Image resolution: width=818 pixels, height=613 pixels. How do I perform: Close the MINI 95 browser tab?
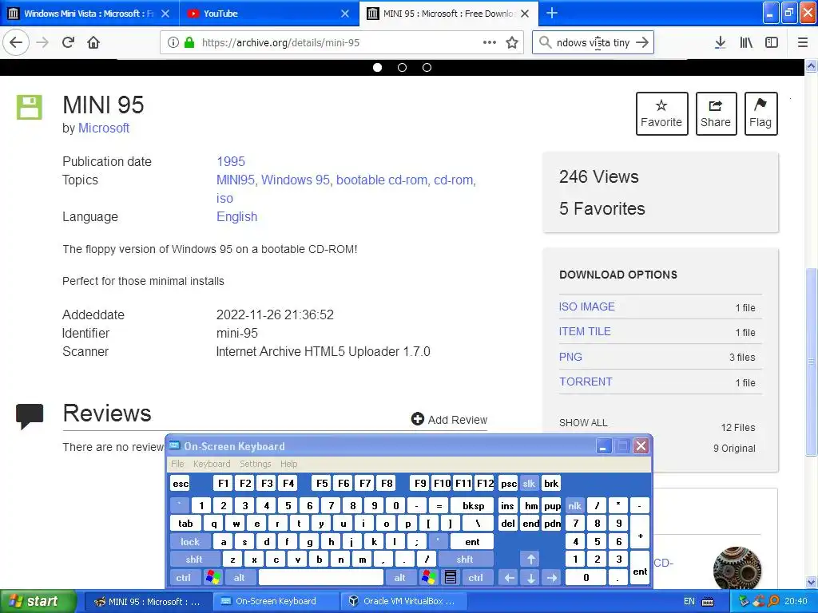pos(525,14)
